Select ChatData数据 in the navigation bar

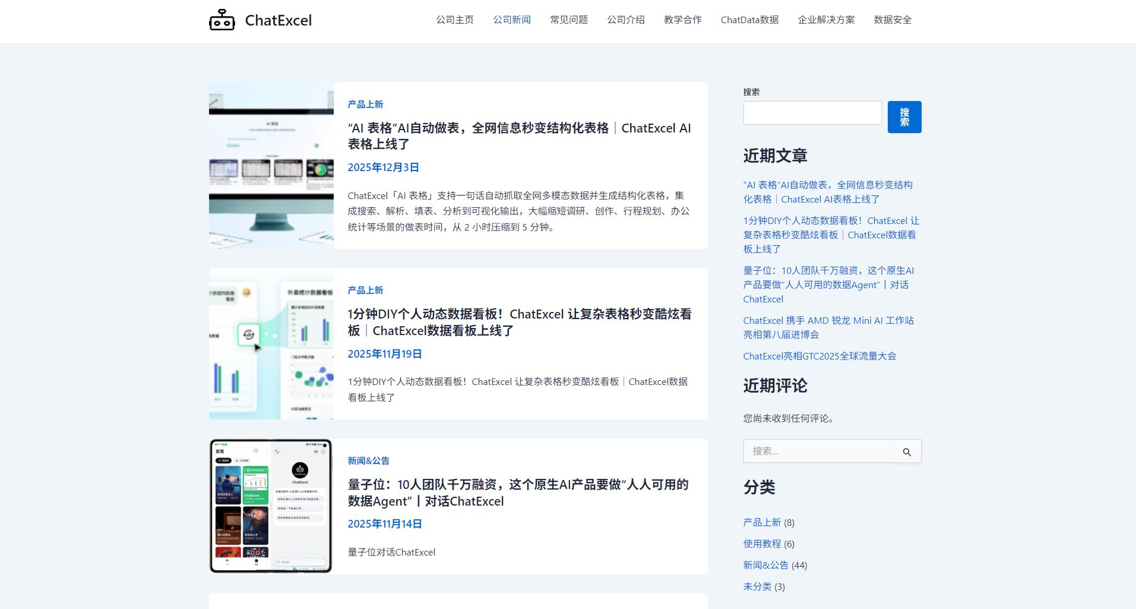click(749, 20)
